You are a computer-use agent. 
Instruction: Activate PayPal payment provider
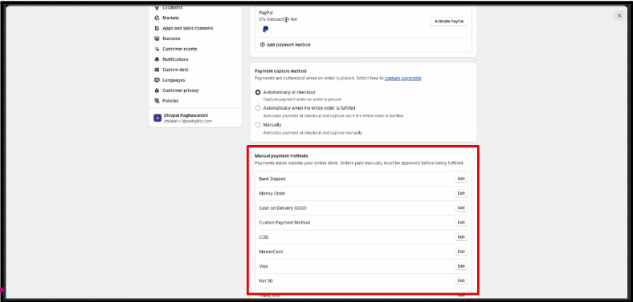[x=449, y=22]
